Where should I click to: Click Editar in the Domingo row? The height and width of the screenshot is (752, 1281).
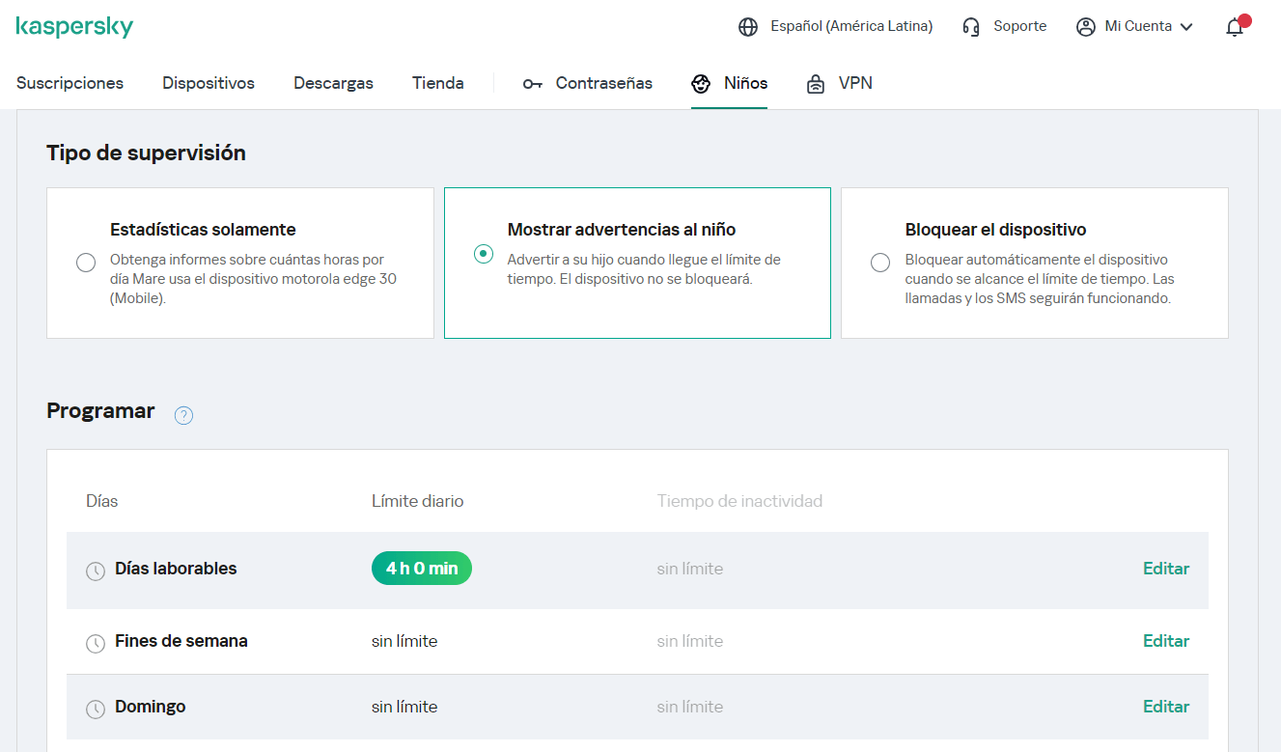tap(1166, 707)
